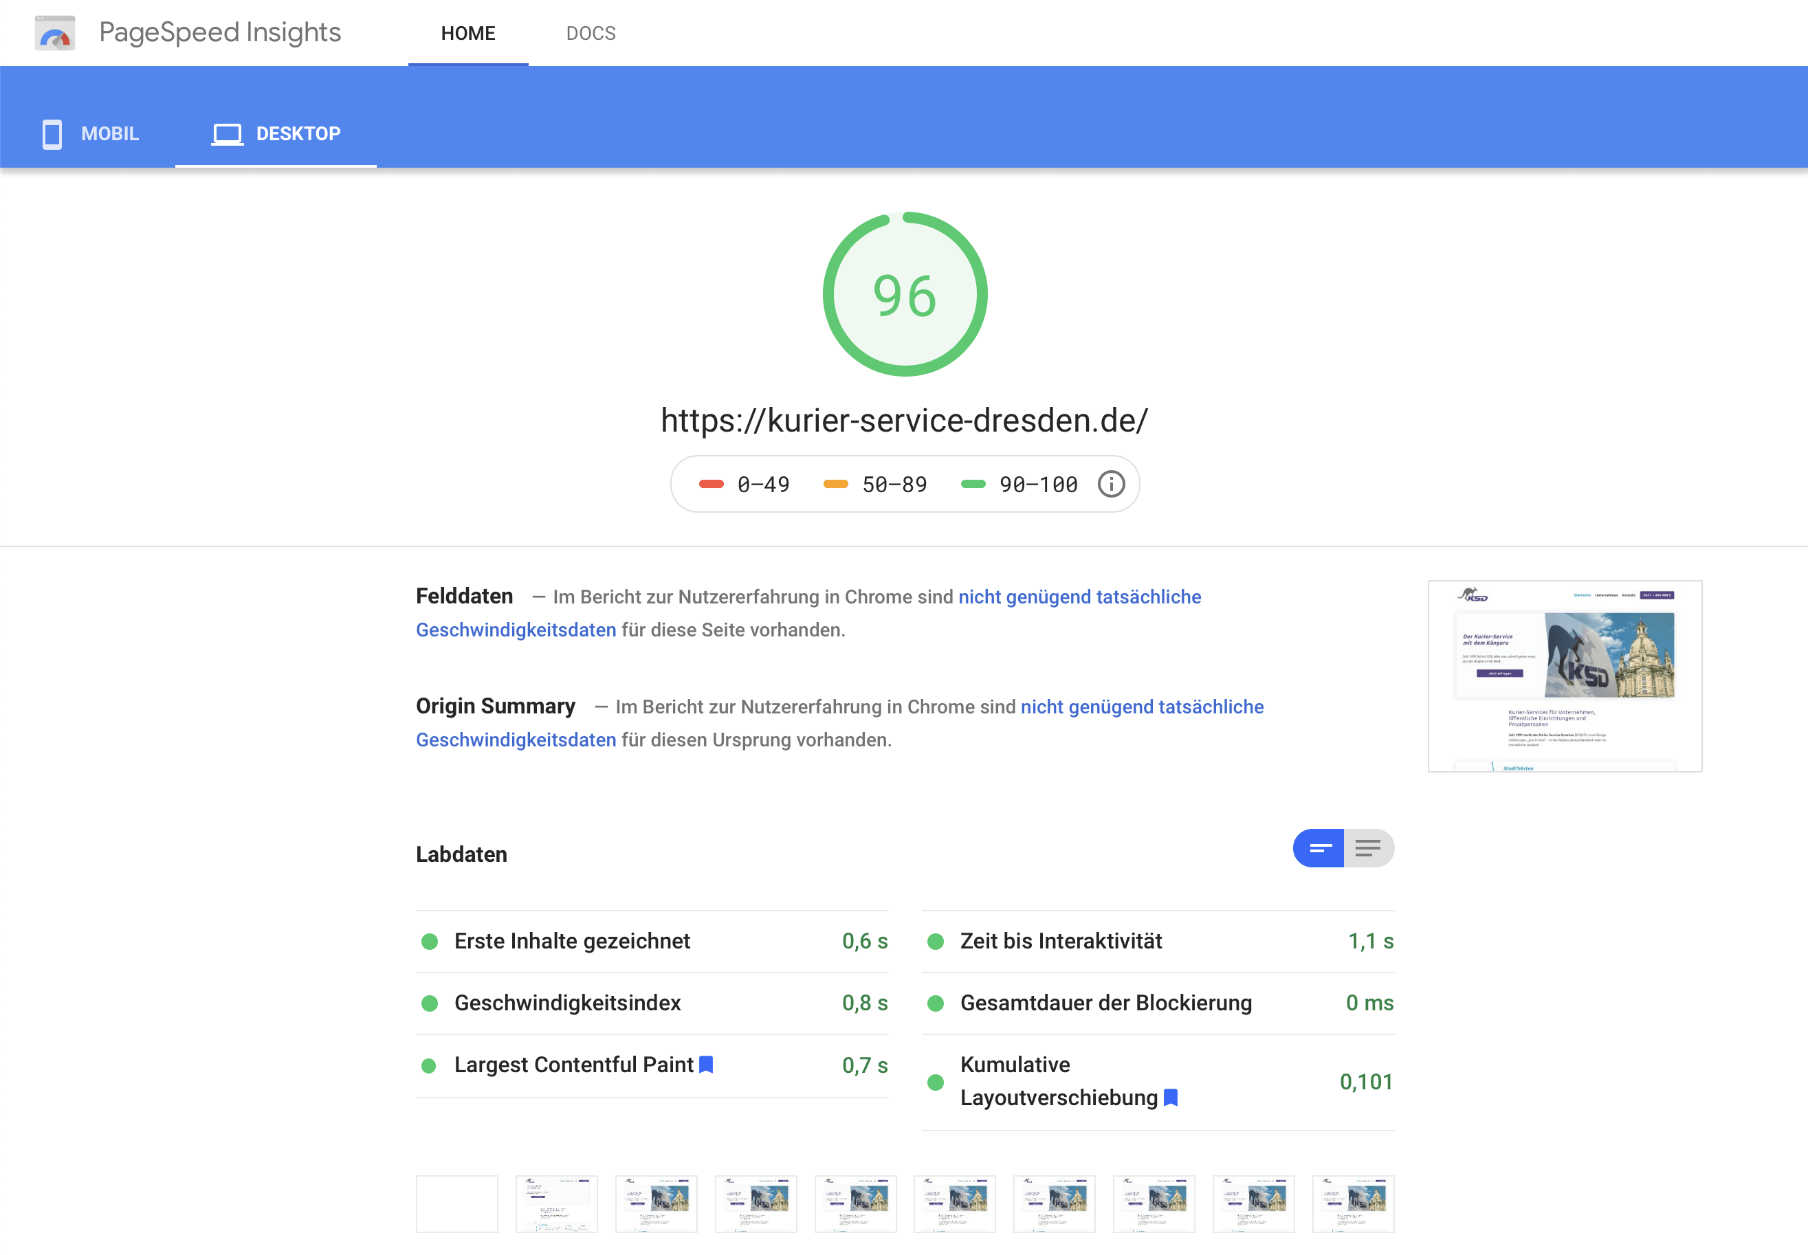
Task: Open the DOCS page
Action: [x=591, y=33]
